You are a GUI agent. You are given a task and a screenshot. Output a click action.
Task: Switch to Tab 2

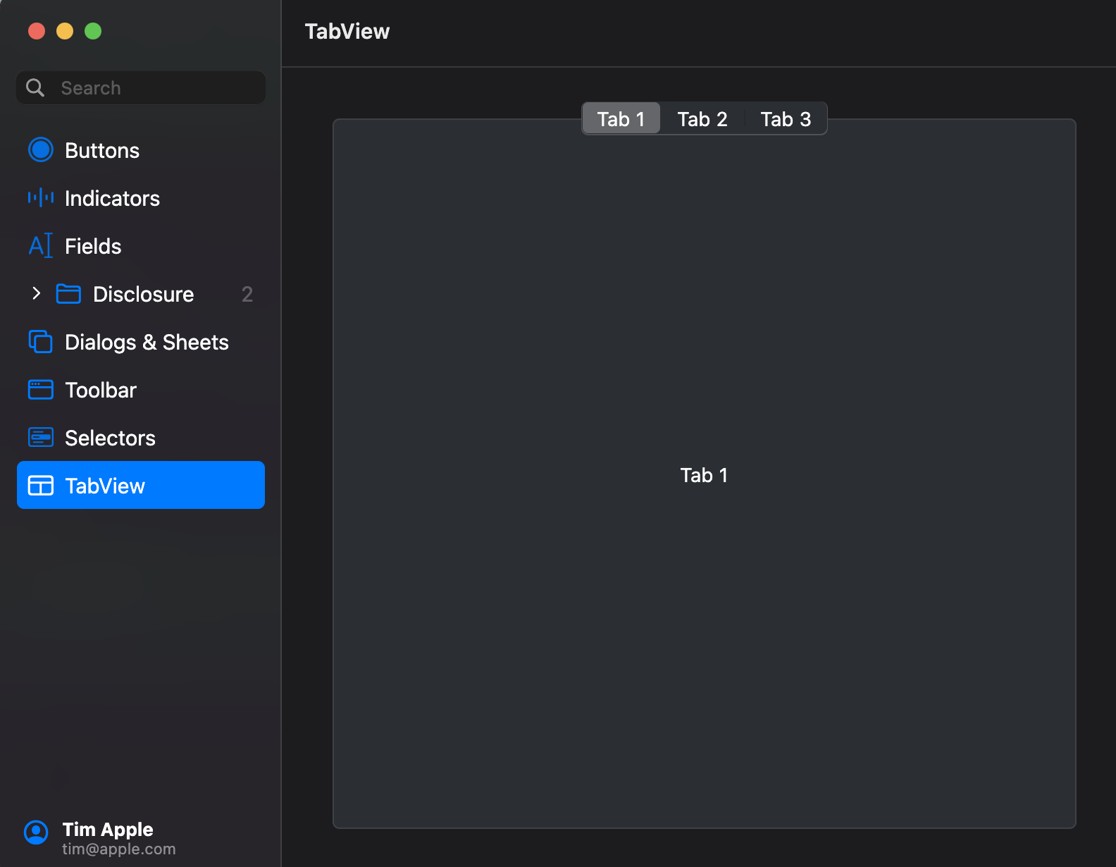[702, 119]
